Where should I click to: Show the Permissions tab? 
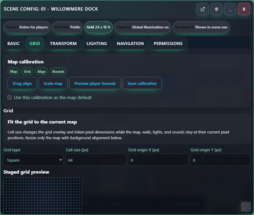(168, 43)
